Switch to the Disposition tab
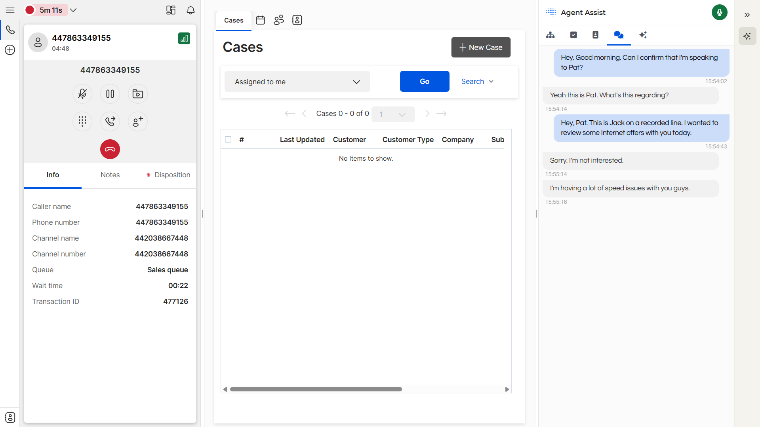This screenshot has width=760, height=427. (168, 175)
